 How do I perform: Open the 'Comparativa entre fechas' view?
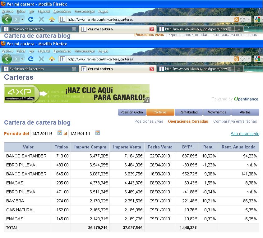[x=235, y=121]
